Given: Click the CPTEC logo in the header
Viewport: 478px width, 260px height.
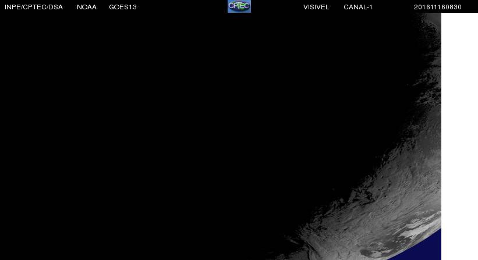Looking at the screenshot, I should [239, 6].
